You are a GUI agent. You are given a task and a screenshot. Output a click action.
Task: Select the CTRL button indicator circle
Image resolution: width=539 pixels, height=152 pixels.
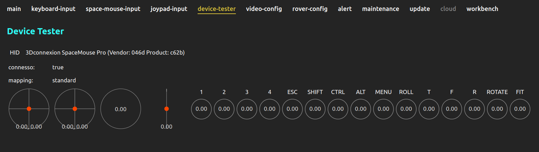(x=338, y=109)
